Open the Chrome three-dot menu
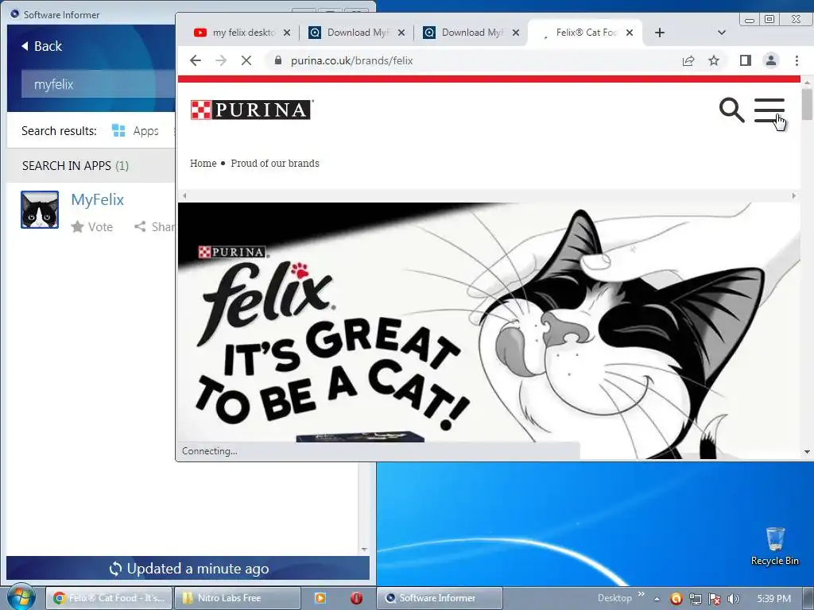814x610 pixels. 797,60
